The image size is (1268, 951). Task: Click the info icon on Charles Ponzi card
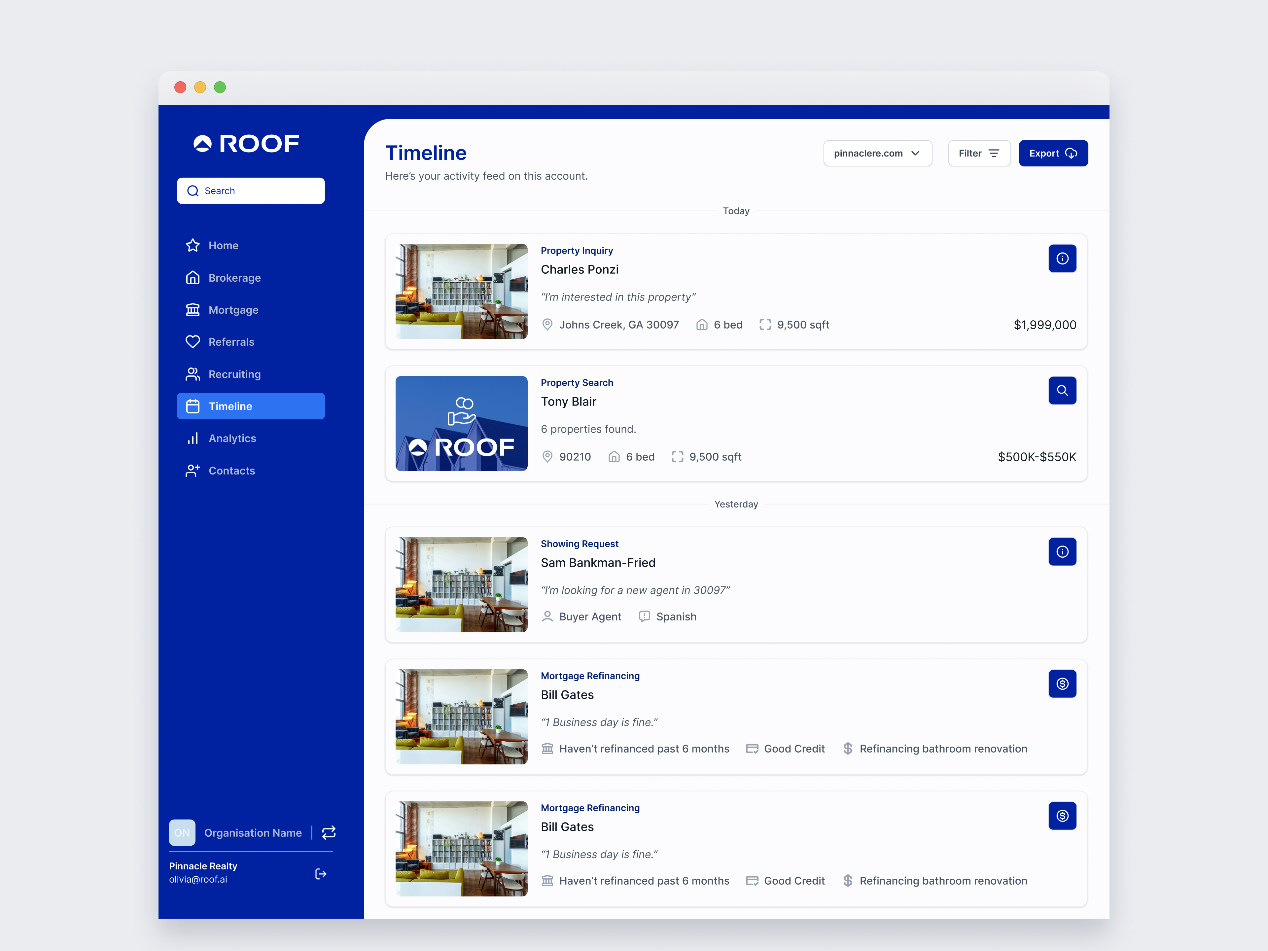tap(1062, 259)
